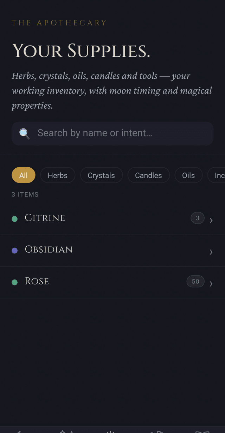The image size is (225, 433).
Task: Open details for Rose via its chevron
Action: coord(211,284)
